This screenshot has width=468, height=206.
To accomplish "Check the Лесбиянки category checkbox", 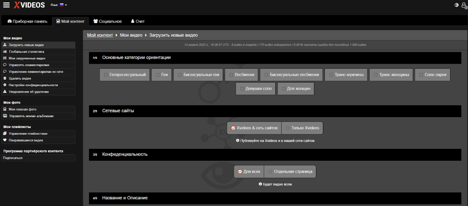I will coord(231,75).
